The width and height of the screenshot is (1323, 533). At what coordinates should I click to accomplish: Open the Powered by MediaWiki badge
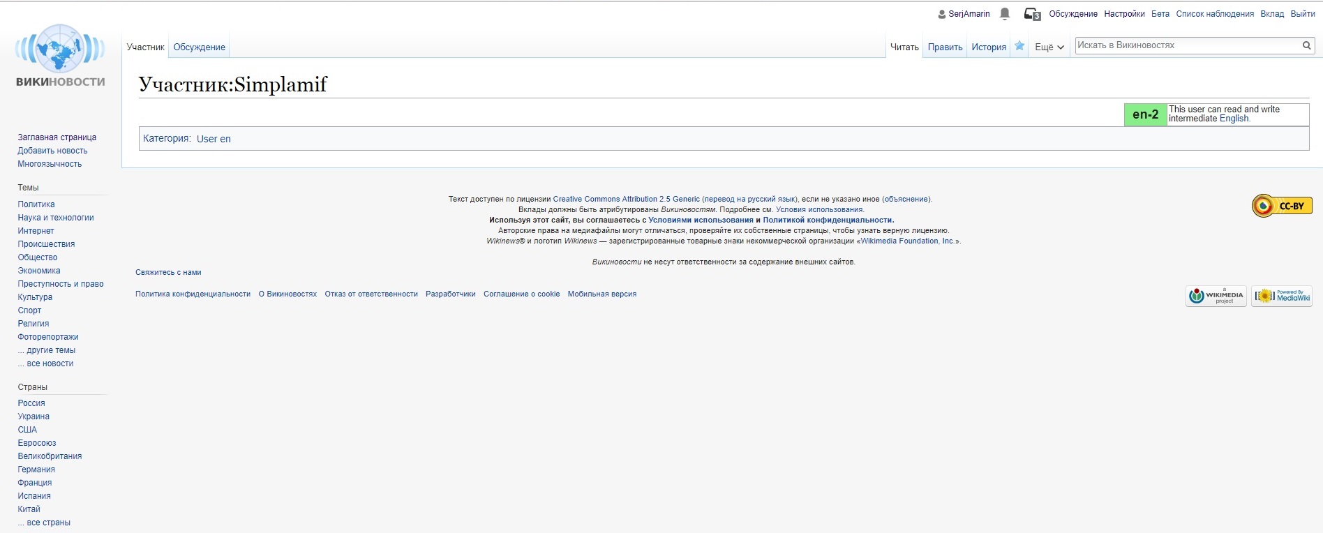click(1282, 296)
